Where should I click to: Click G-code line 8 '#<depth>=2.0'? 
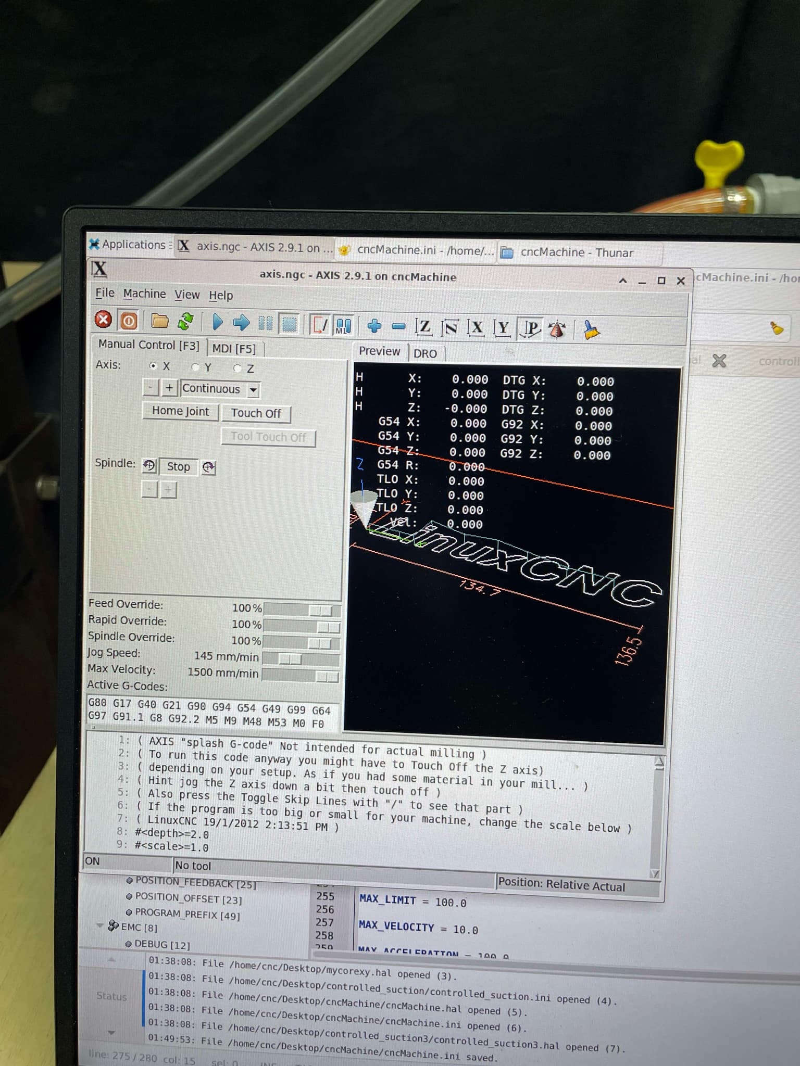pos(171,833)
